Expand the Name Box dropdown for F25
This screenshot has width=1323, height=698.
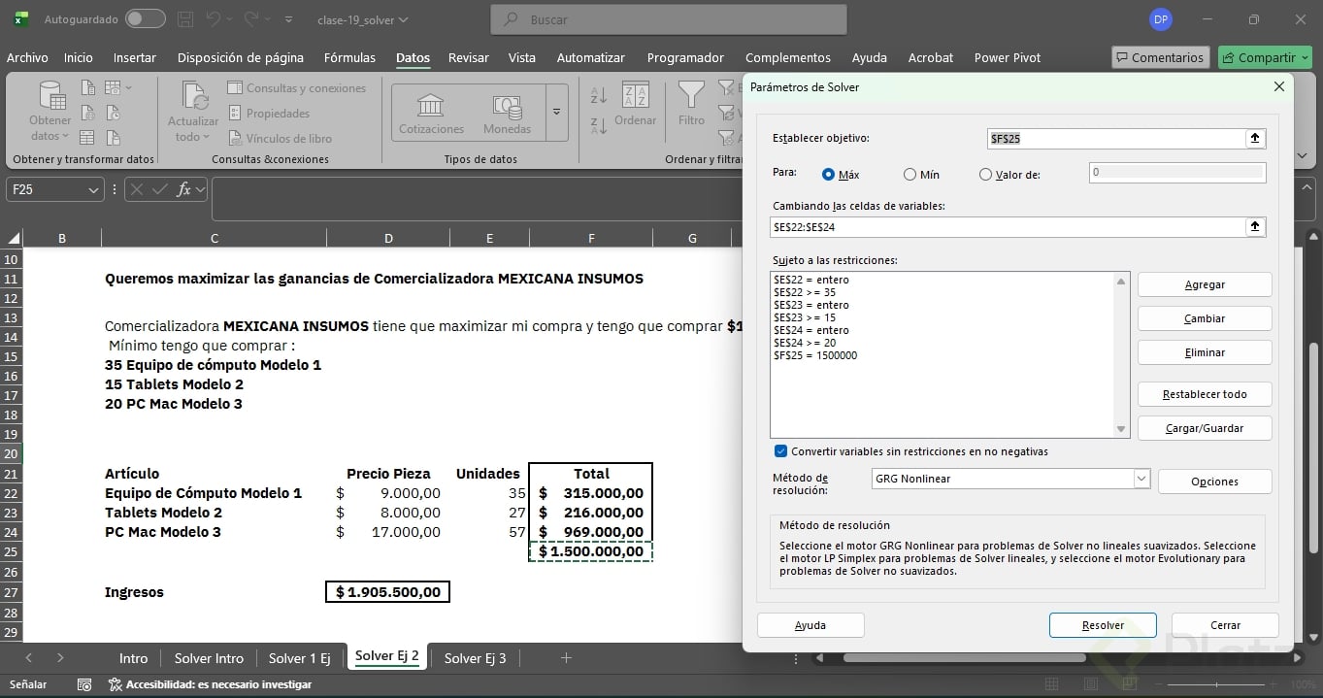[93, 190]
